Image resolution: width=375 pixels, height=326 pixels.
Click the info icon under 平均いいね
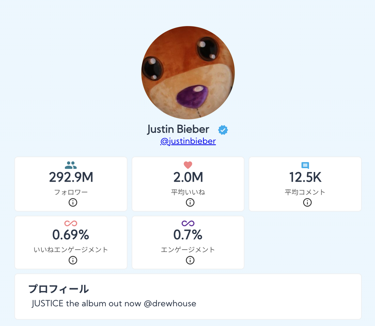click(190, 202)
